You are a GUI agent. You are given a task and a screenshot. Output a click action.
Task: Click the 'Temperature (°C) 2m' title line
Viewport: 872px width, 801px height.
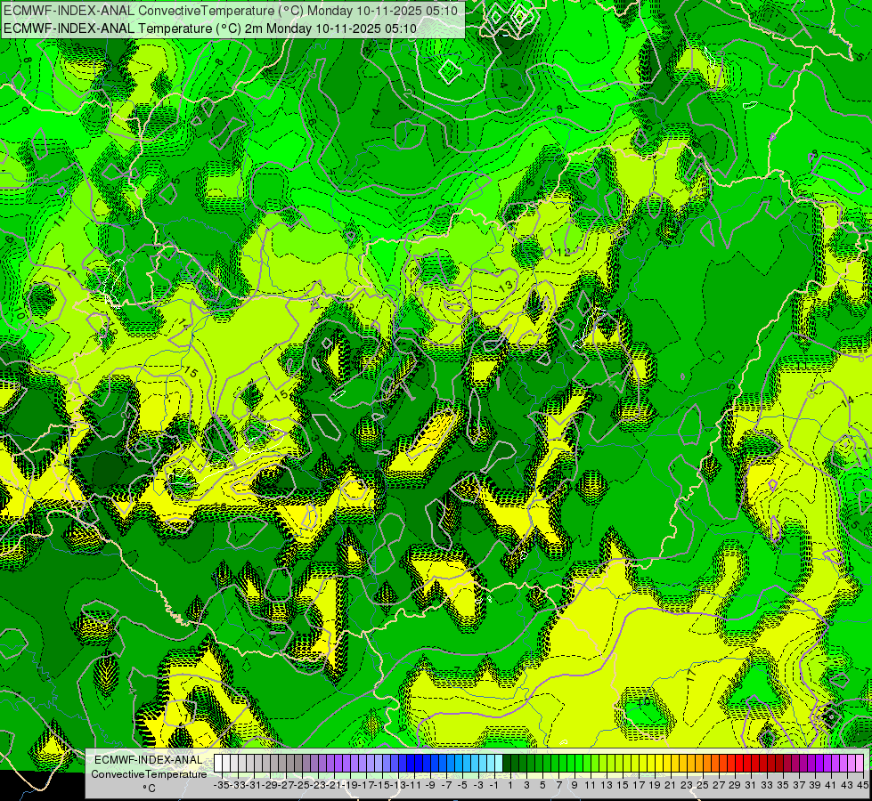click(210, 28)
